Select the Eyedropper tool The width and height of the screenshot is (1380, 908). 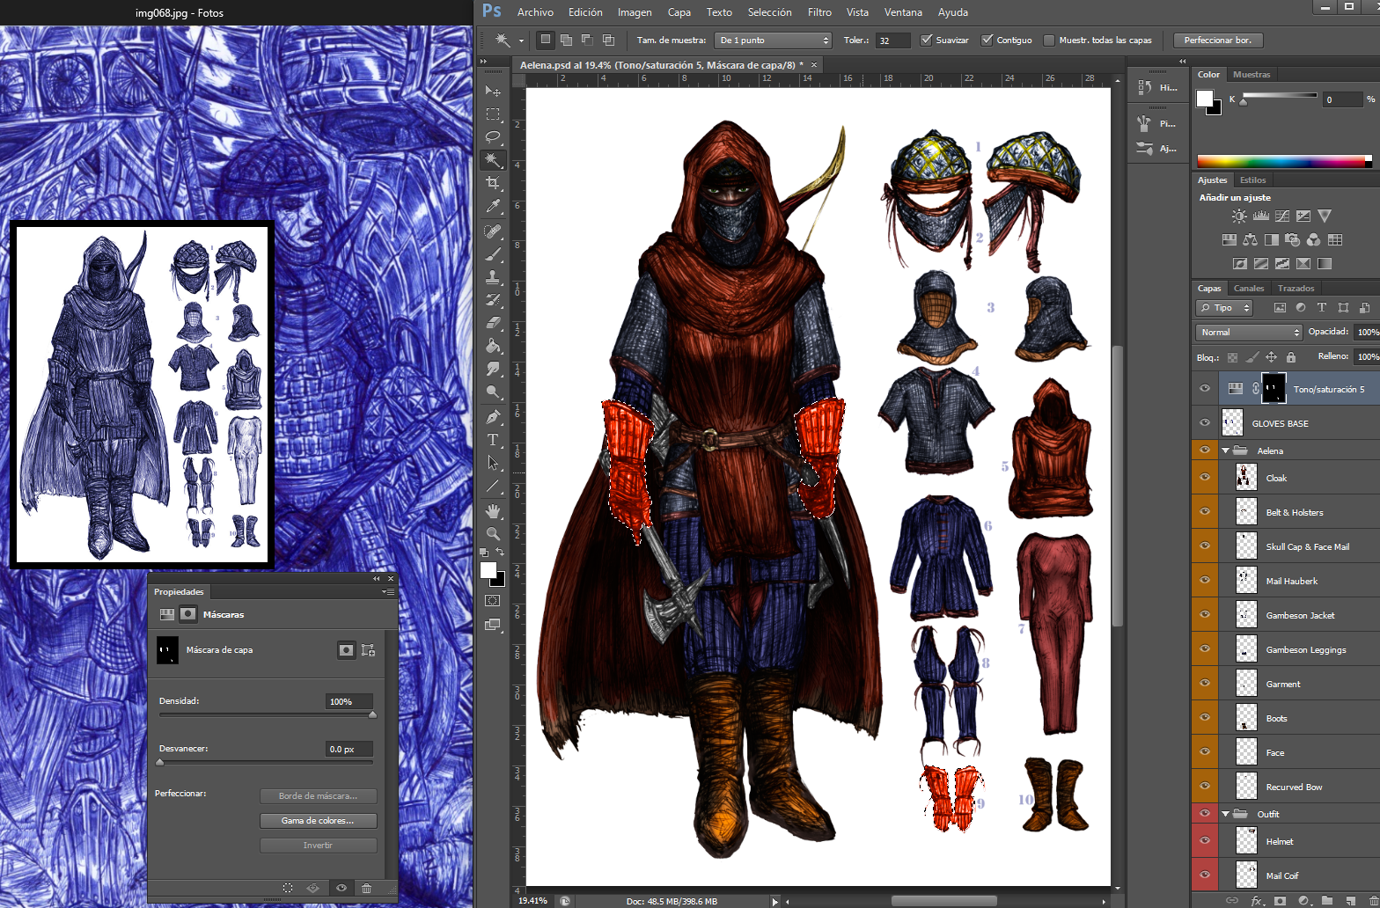[x=493, y=207]
